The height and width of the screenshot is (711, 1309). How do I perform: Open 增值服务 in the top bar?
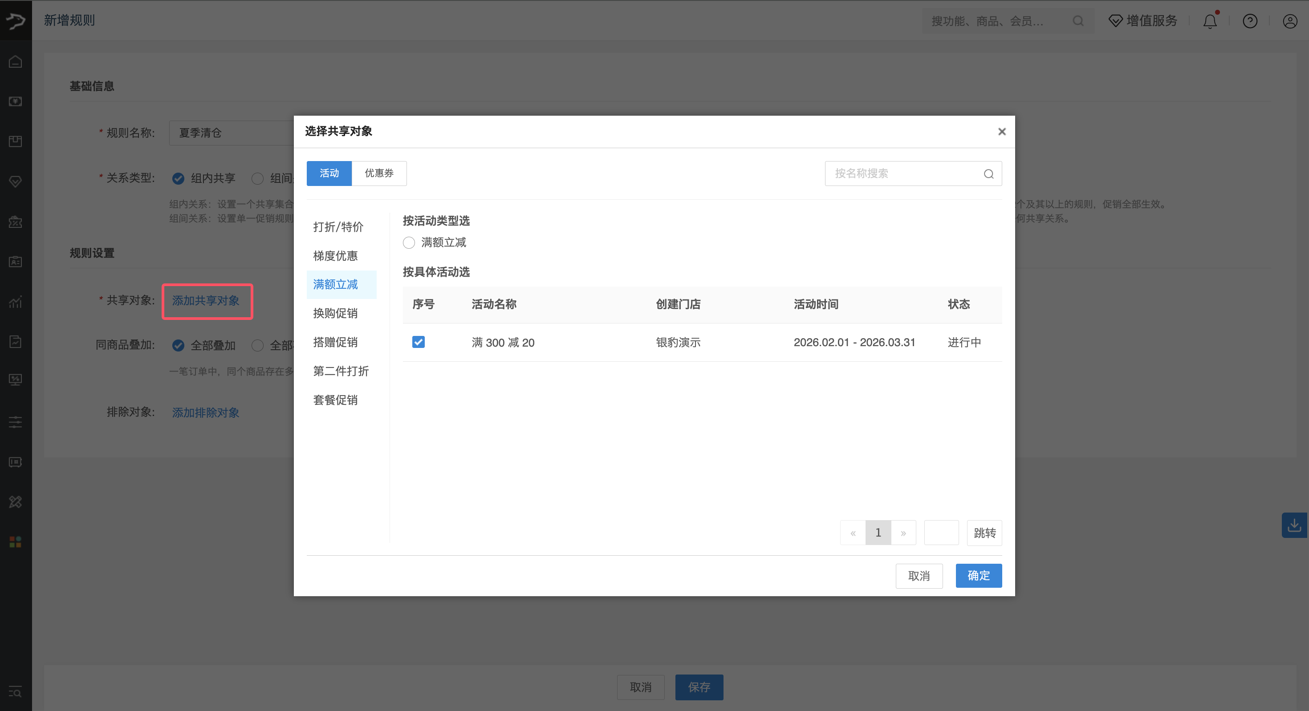coord(1143,21)
